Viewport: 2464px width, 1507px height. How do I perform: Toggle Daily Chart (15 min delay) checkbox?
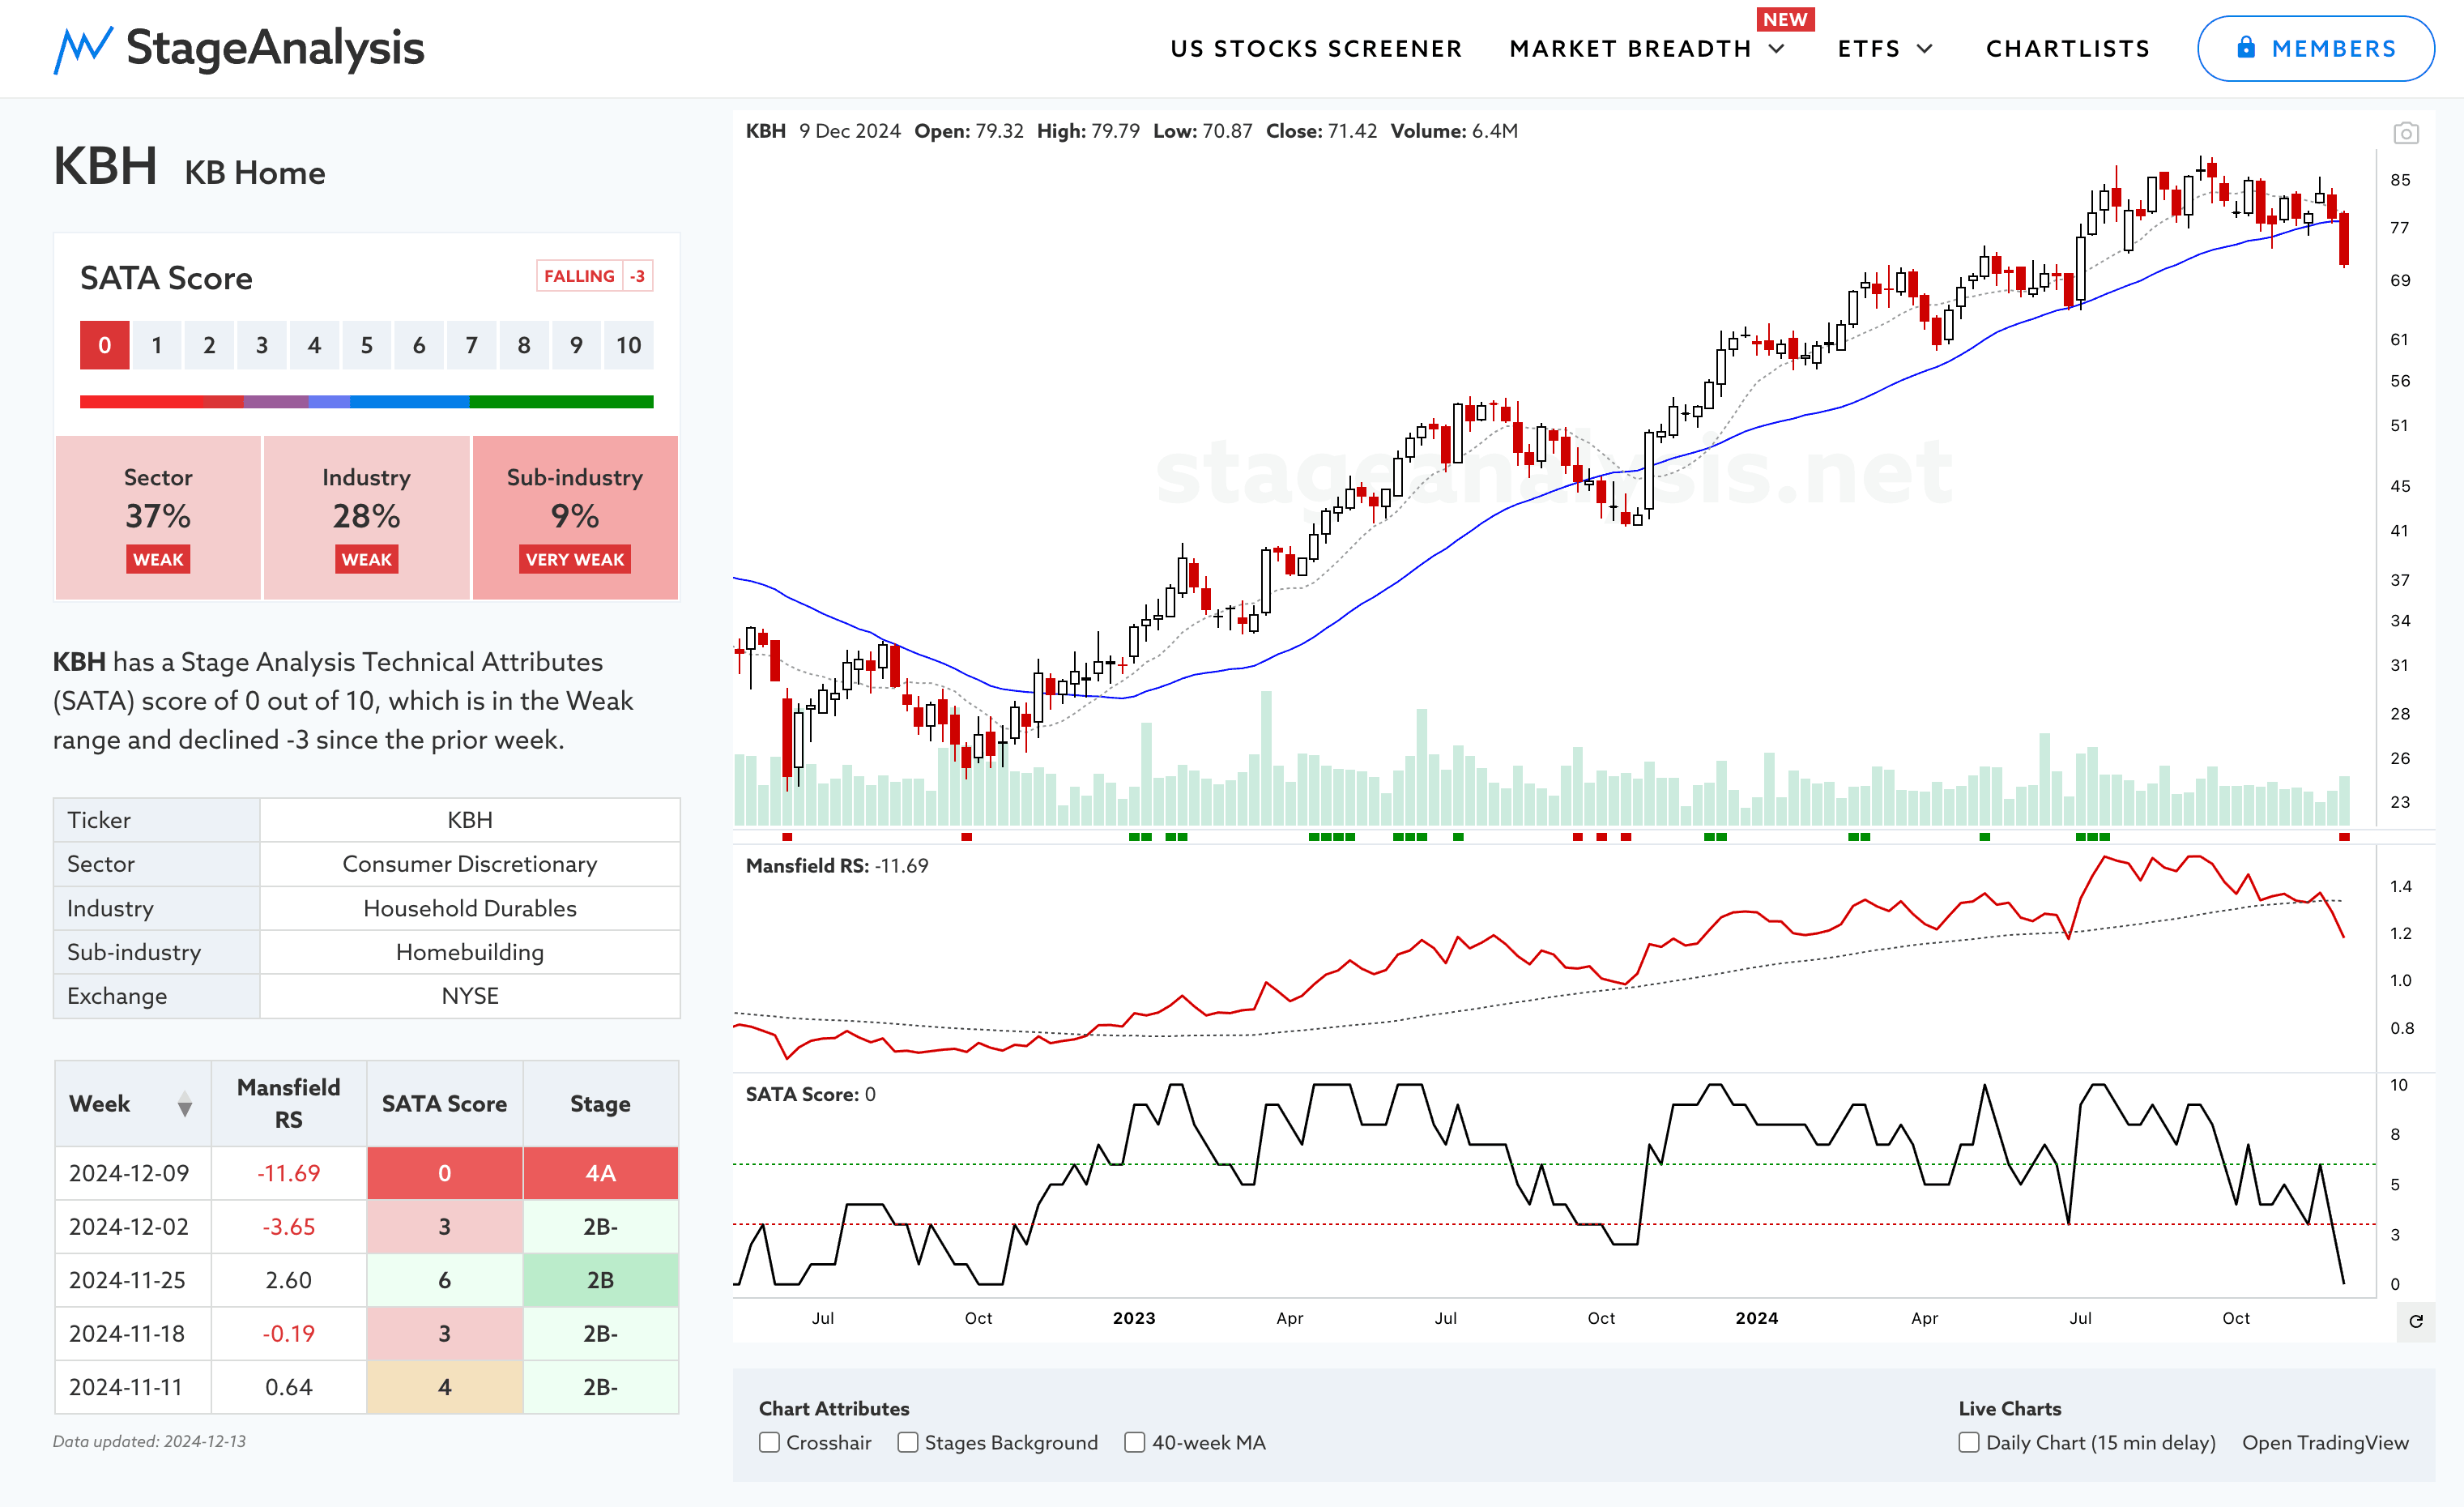pos(1968,1442)
